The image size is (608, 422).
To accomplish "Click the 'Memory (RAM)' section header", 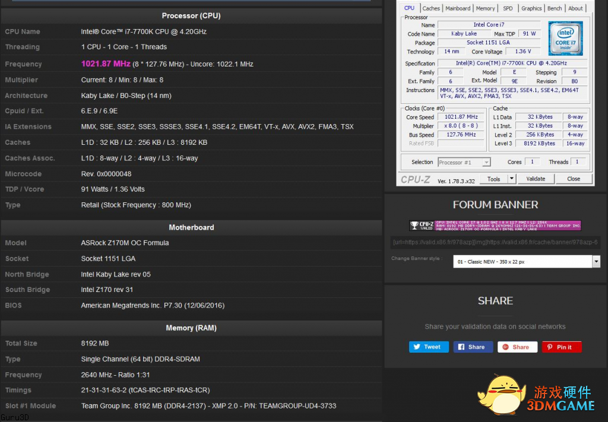I will (191, 328).
